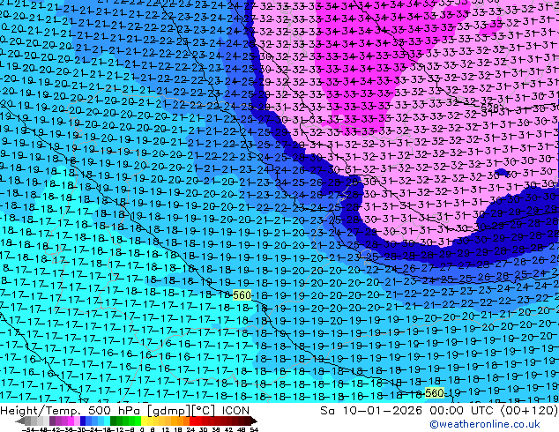Click the yellow swatch in the temperature legend
Screen dimensions: 559x432
[x=144, y=421]
